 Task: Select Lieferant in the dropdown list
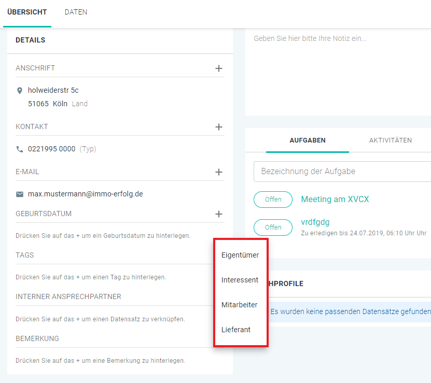click(x=236, y=330)
